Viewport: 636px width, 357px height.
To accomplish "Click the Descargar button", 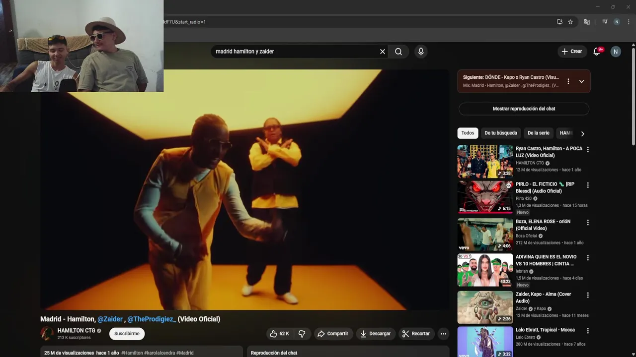I will click(376, 334).
